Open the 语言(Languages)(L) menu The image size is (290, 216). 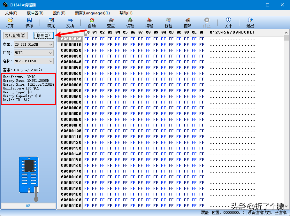92,13
